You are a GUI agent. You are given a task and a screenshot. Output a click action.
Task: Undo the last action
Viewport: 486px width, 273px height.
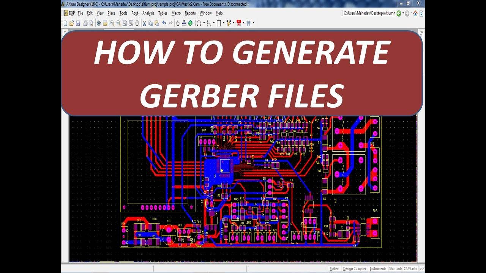(164, 23)
